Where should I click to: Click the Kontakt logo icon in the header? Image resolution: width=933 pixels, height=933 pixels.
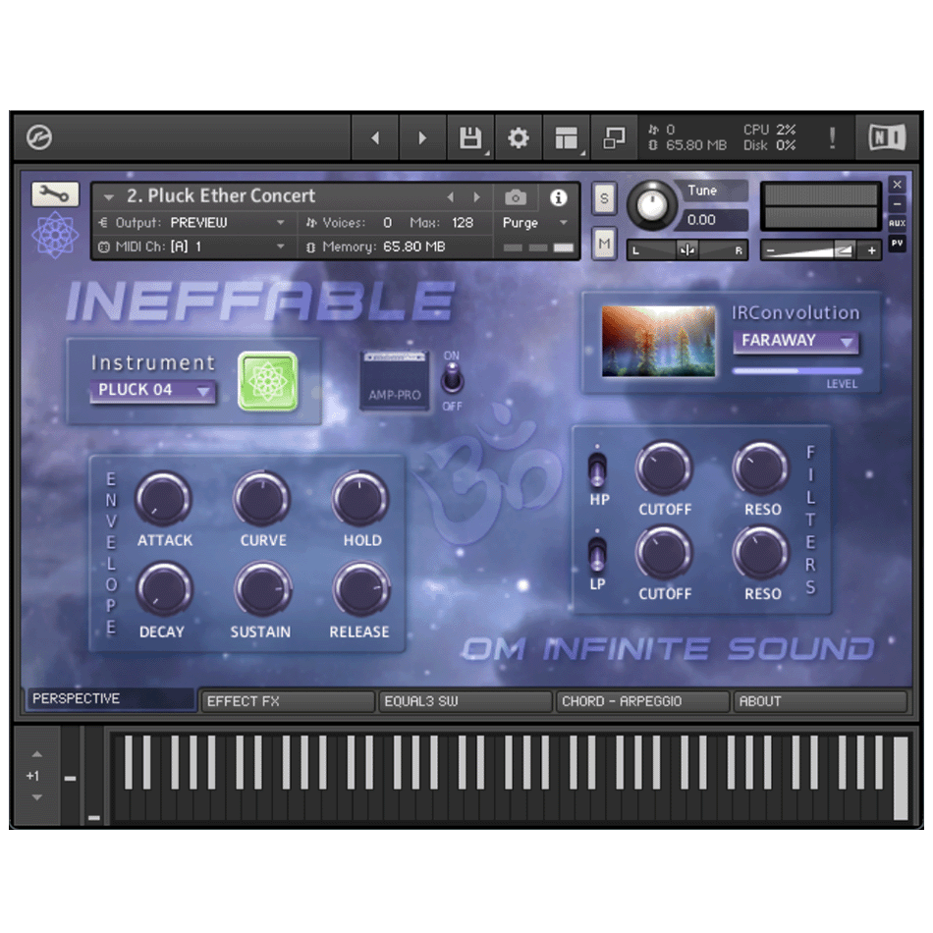click(x=39, y=137)
